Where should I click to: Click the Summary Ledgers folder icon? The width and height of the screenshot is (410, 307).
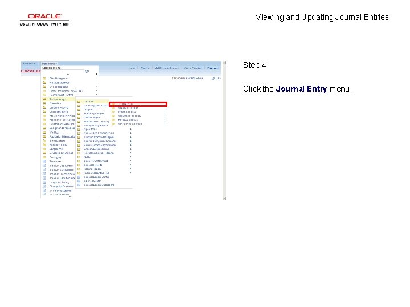click(x=79, y=113)
